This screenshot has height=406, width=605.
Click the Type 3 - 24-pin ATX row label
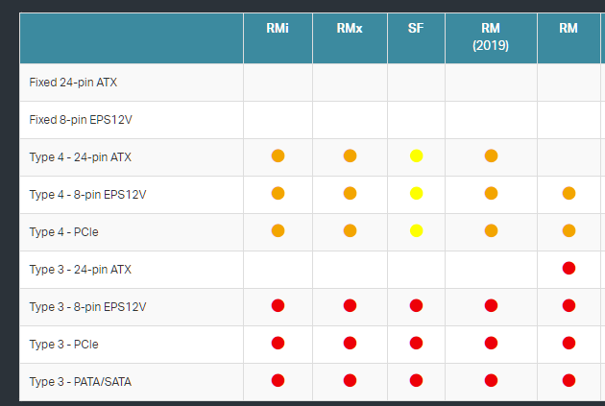coord(81,269)
